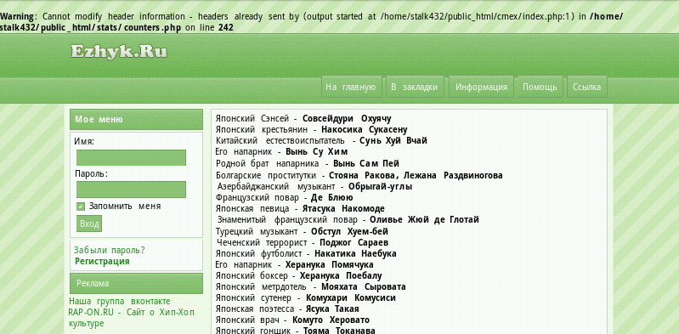Click the Ezhyk.Ru site logo

click(x=119, y=53)
